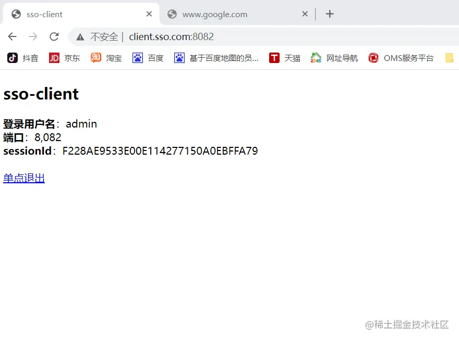Open the Taobao orange bookmark icon
459x340 pixels.
point(96,58)
